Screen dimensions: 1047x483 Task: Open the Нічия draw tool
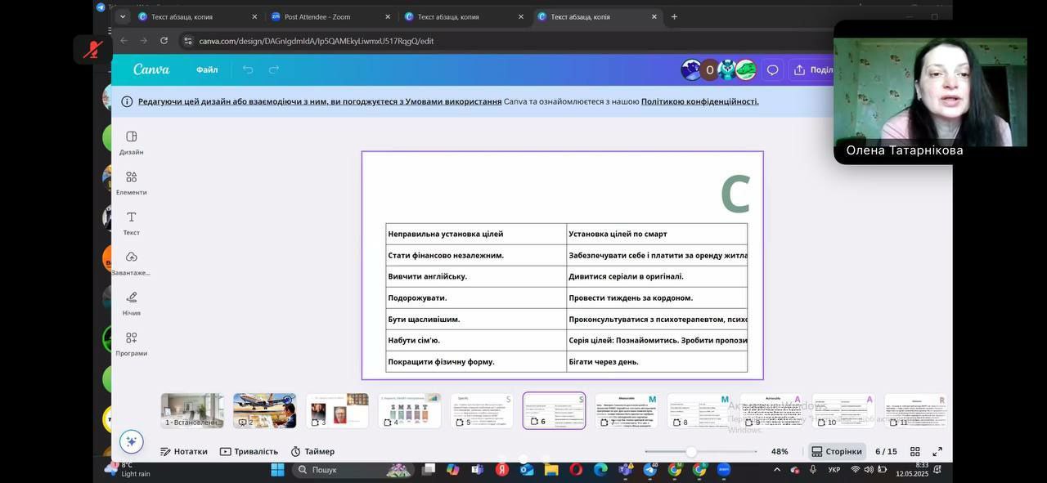click(x=131, y=302)
